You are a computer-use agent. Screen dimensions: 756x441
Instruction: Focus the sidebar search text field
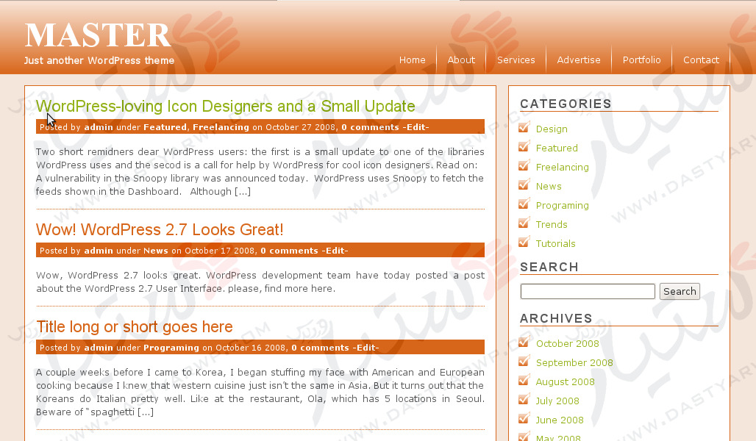588,292
